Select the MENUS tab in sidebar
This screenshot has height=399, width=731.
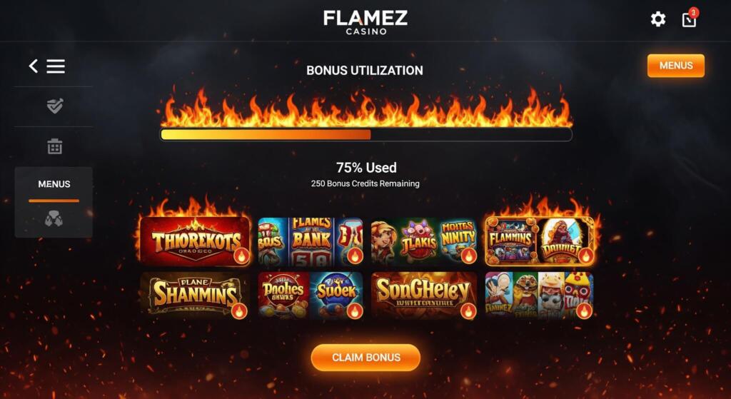click(x=54, y=184)
